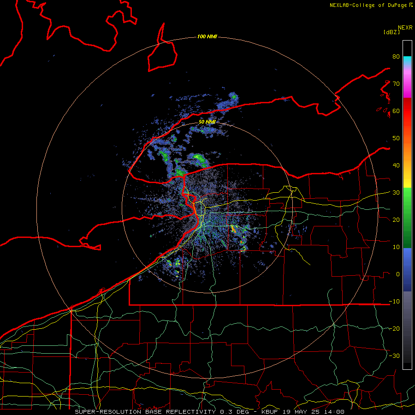Click the "20" value on the dBZ scale
Screen dimensions: 415x415
396,219
